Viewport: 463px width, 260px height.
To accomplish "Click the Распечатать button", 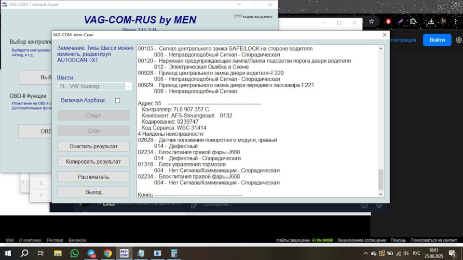I will click(93, 177).
